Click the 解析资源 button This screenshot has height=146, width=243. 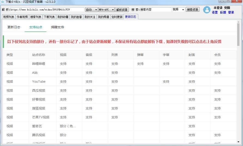(x=122, y=9)
